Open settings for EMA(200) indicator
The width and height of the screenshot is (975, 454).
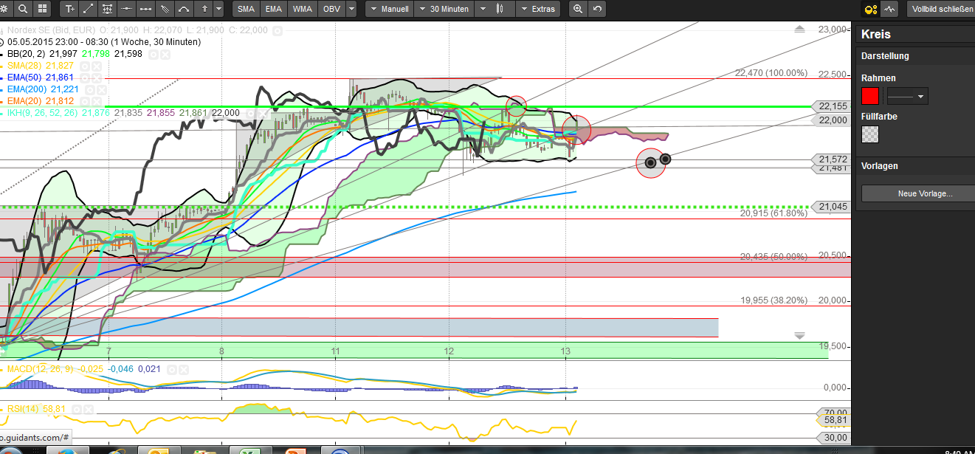tap(91, 89)
